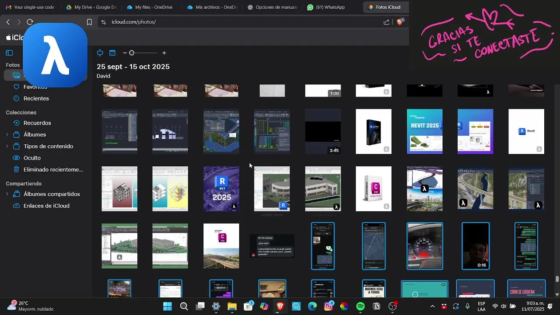The height and width of the screenshot is (315, 560).
Task: Open the 3:45 duration video thumbnail
Action: click(323, 132)
